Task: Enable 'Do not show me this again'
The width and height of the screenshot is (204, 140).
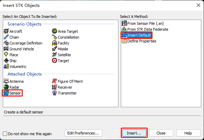Action: coord(5,134)
